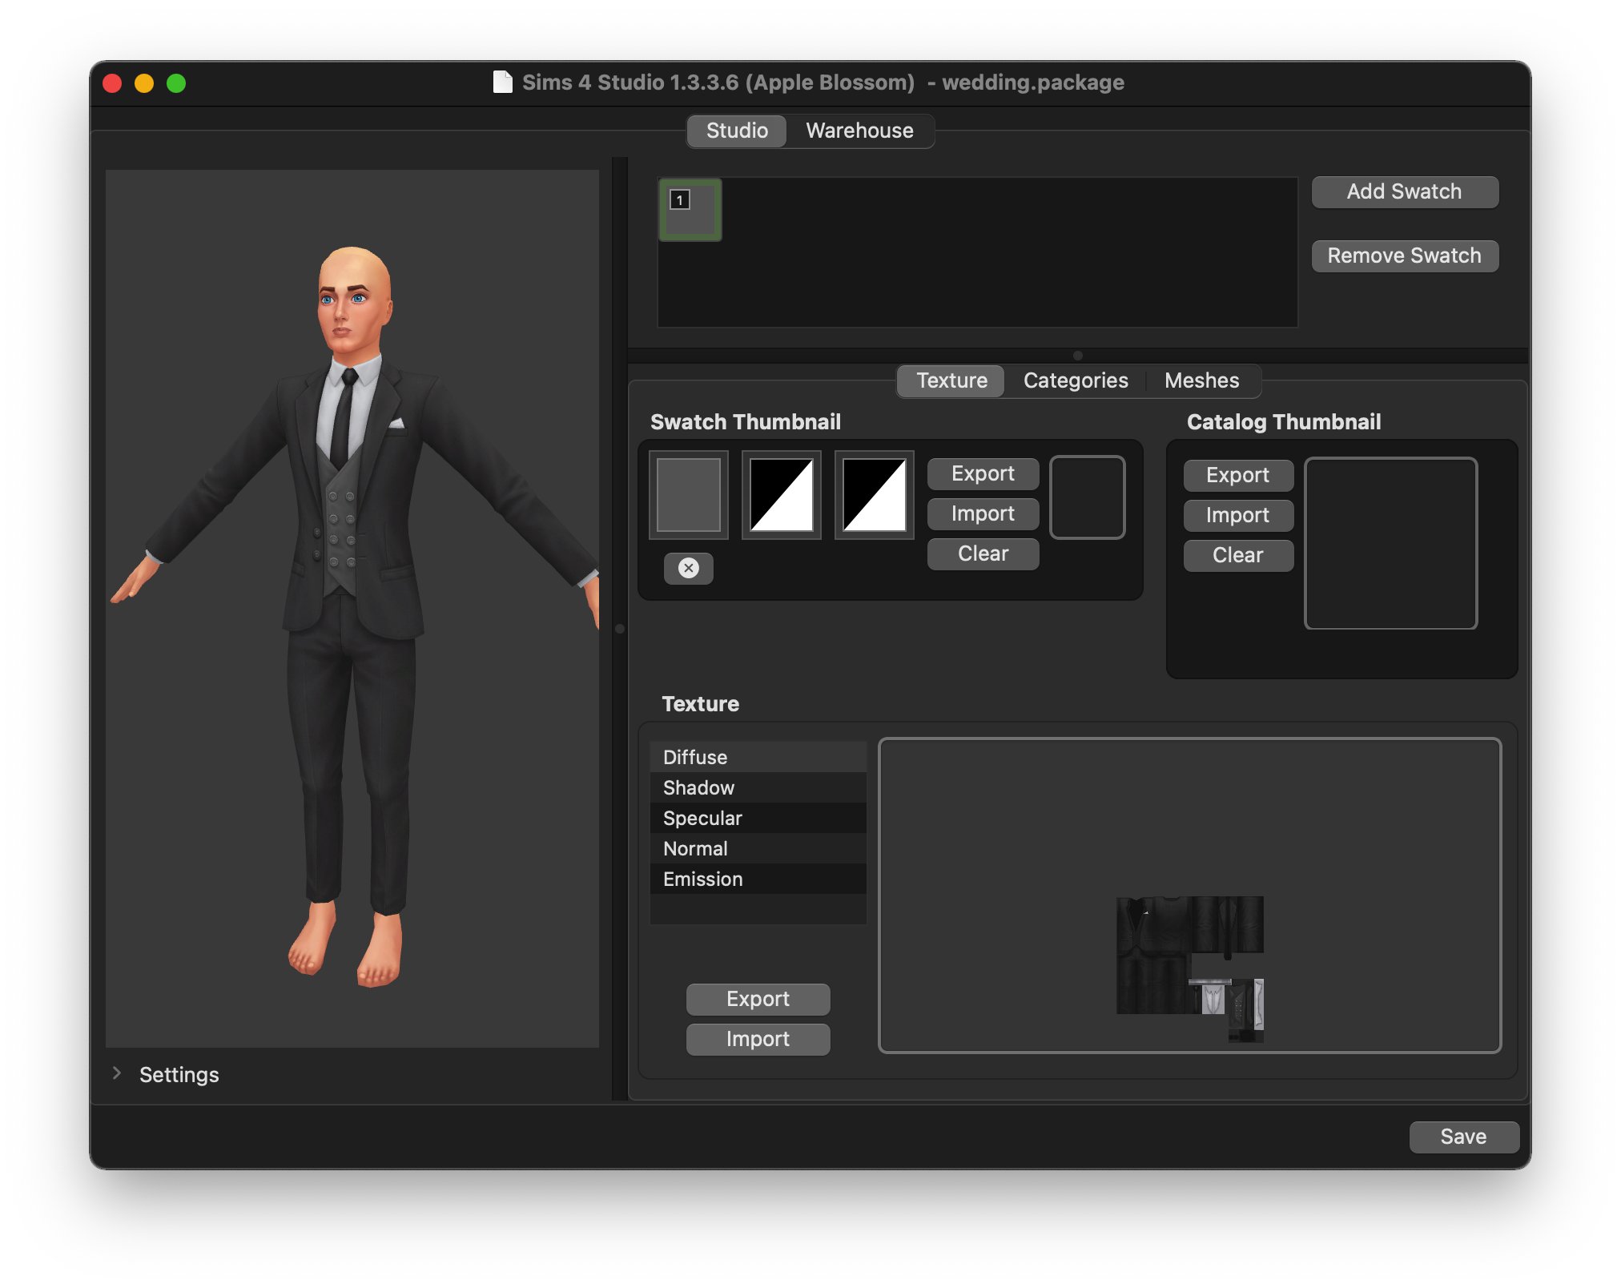Add a new swatch
The height and width of the screenshot is (1288, 1621).
[1404, 191]
